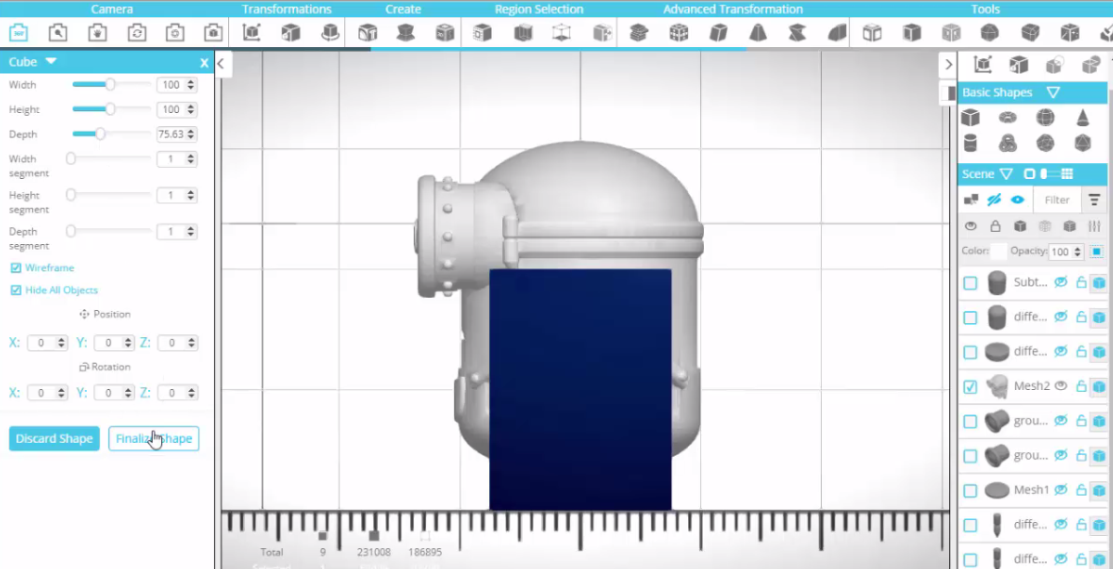
Task: Add a sphere from Basic Shapes
Action: coord(1045,117)
